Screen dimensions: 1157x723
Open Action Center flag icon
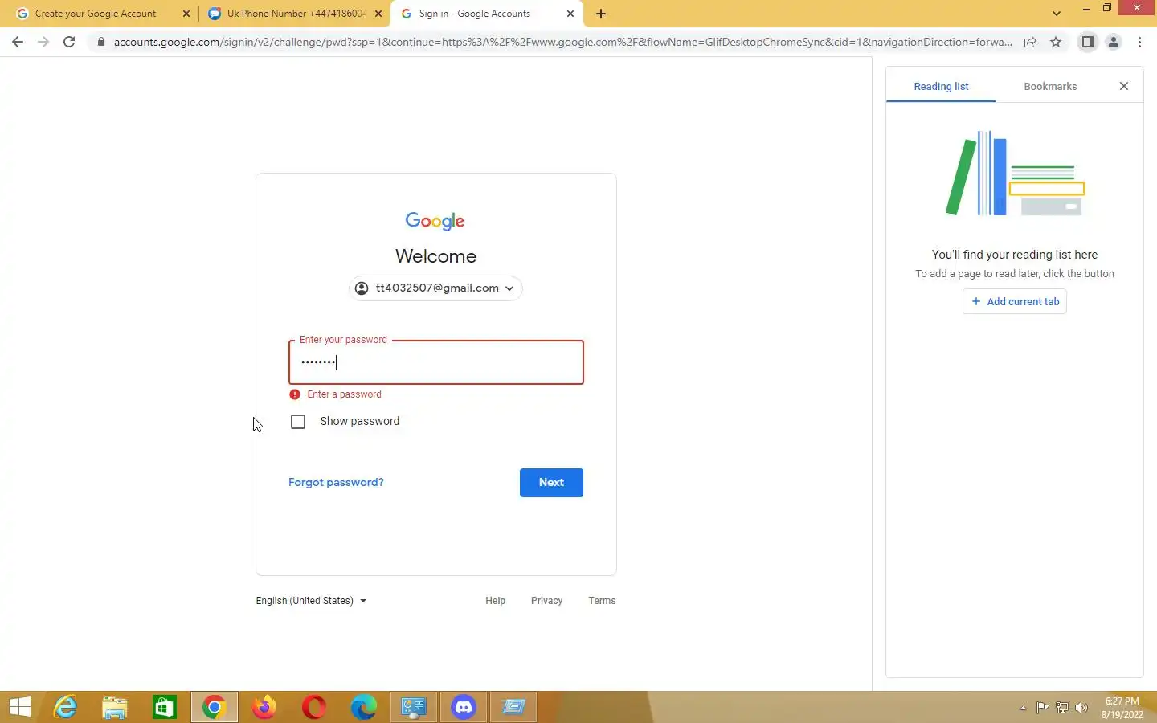pos(1042,708)
